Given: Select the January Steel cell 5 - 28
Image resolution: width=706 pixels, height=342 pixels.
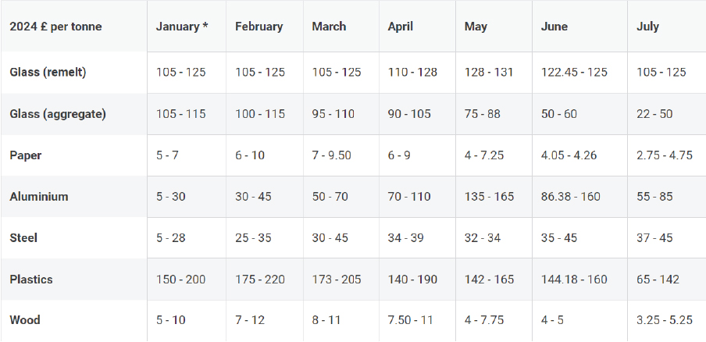Looking at the screenshot, I should (171, 238).
